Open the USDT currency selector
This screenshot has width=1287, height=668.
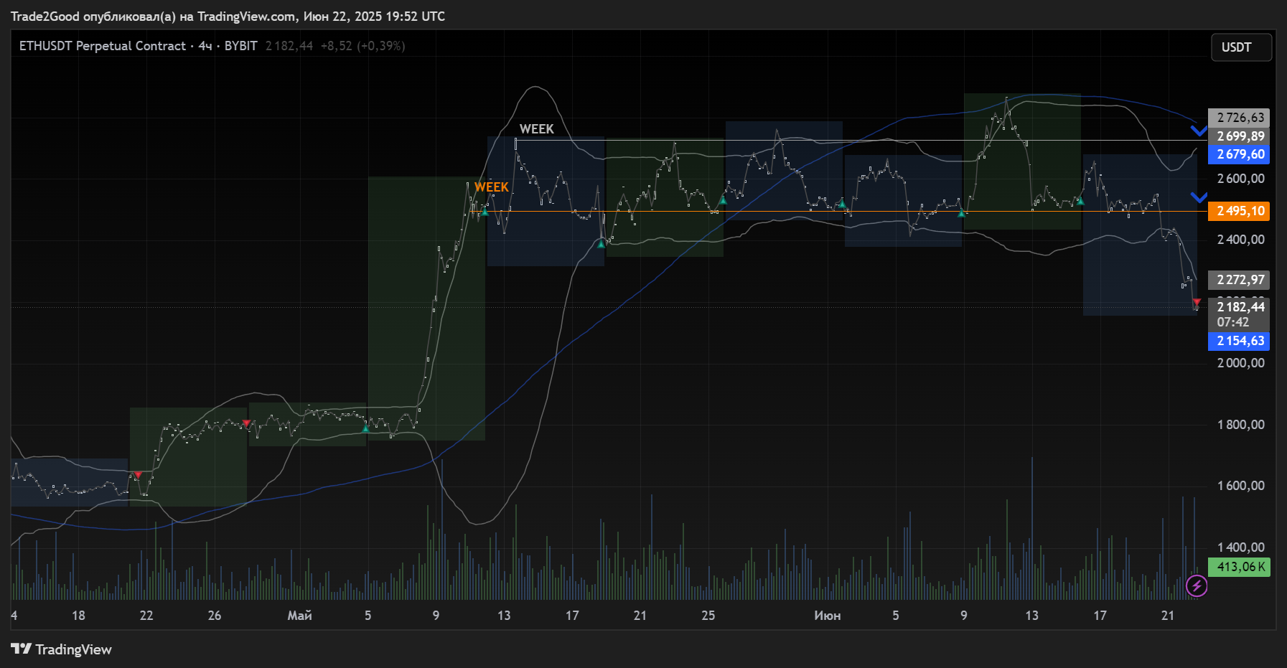[x=1241, y=47]
